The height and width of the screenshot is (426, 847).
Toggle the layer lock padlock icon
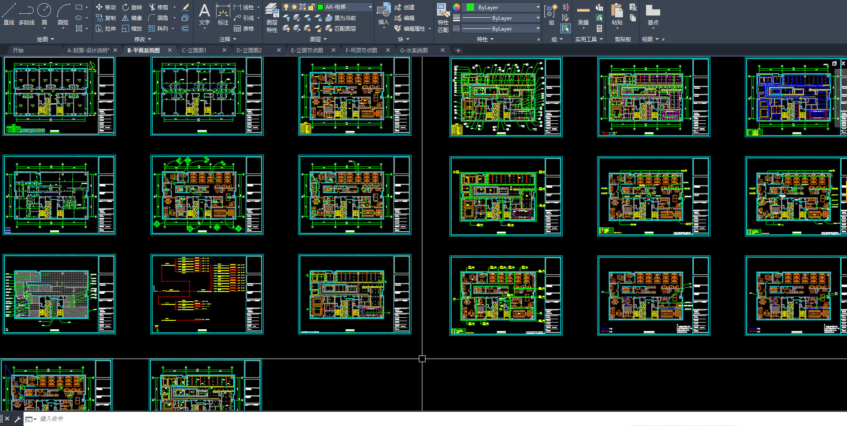311,7
